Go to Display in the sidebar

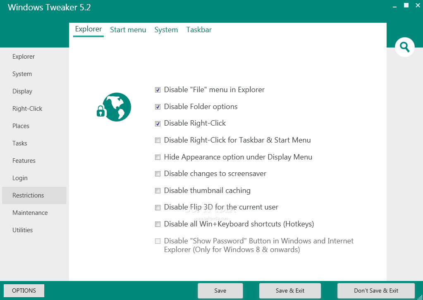[x=34, y=91]
